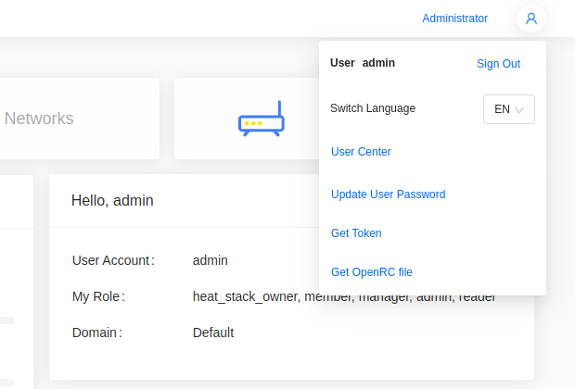Click the router icon card
This screenshot has height=389, width=575.
point(247,119)
